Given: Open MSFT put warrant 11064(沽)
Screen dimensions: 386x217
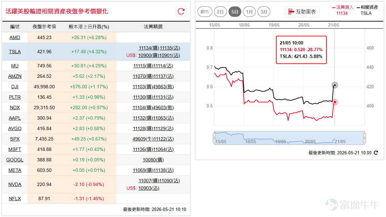Looking at the screenshot, I should 163,149.
